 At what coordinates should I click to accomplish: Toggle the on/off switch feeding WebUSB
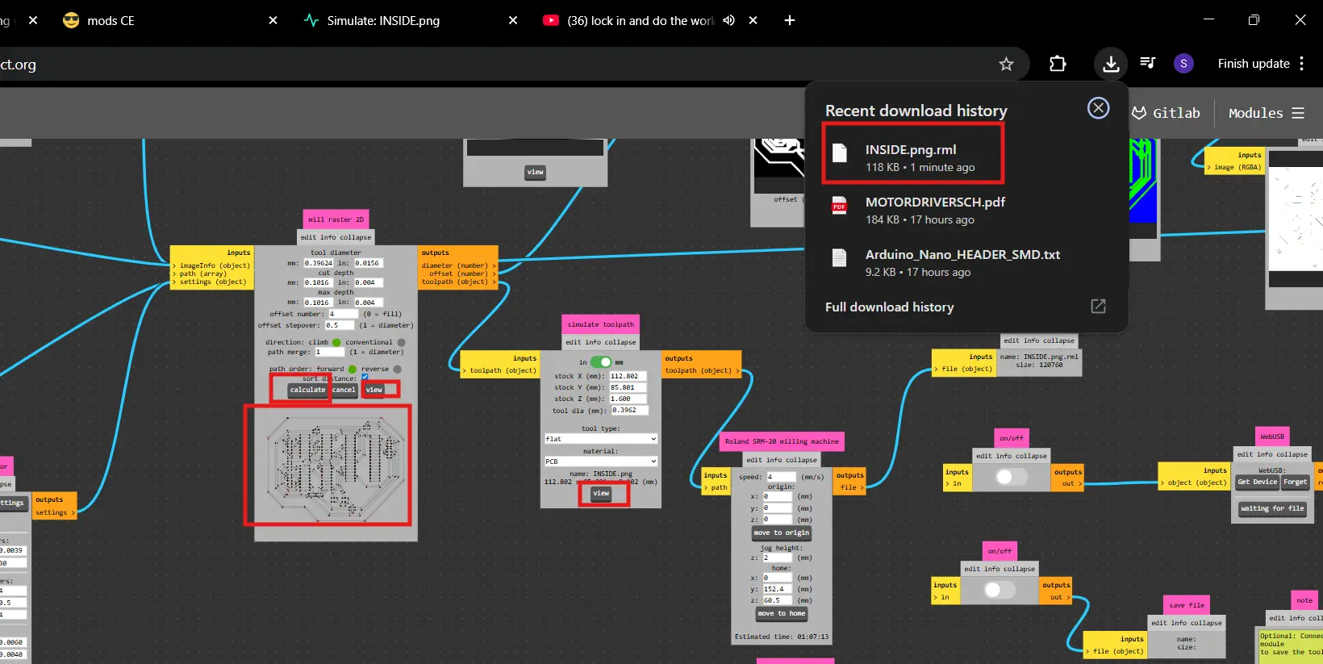coord(1011,477)
